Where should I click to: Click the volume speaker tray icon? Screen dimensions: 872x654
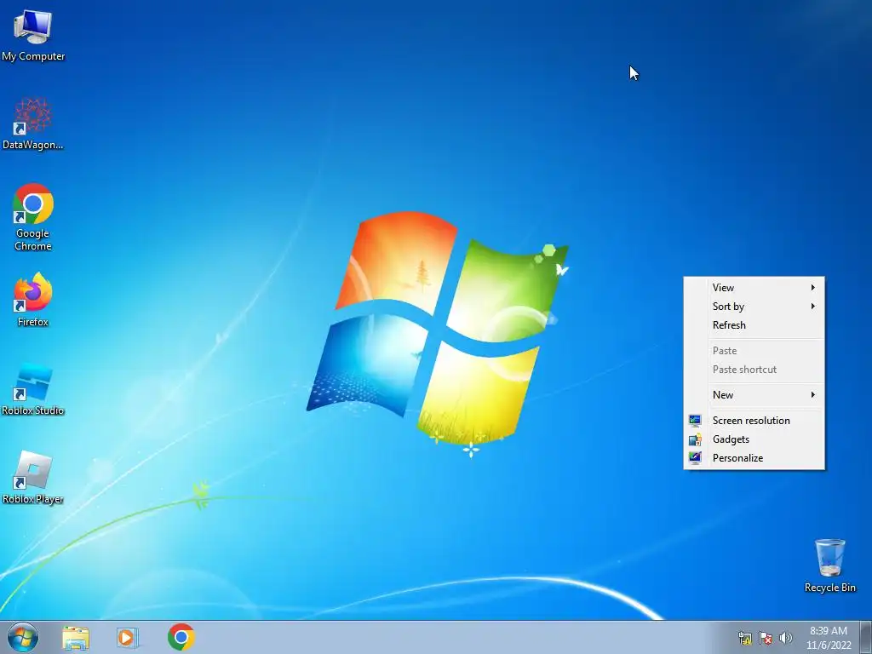pos(785,638)
